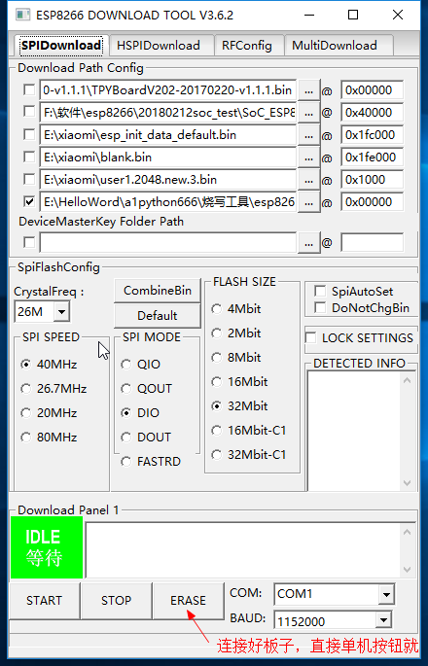Select 8Mbit flash size
Screen dimensions: 428x666
[236, 357]
